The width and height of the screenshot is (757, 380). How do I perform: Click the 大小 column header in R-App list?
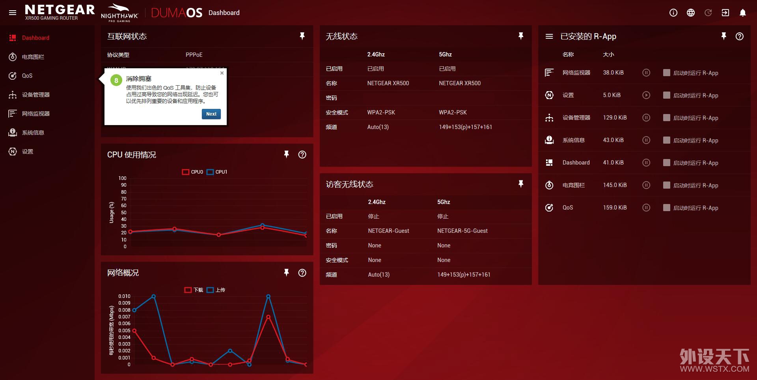[x=608, y=54]
